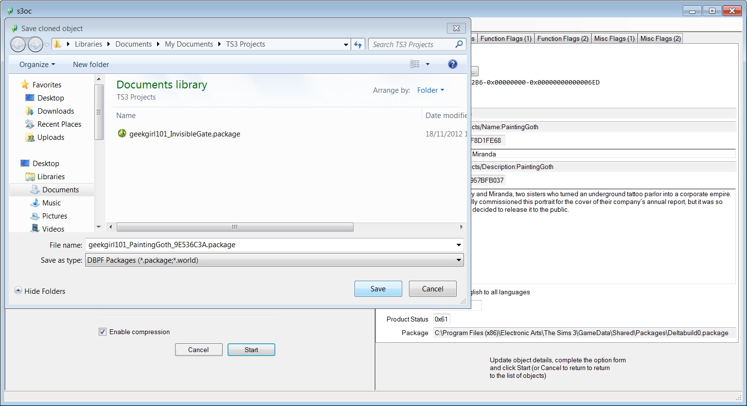The width and height of the screenshot is (747, 406).
Task: Switch to Function Flags (1) tab
Action: (x=506, y=38)
